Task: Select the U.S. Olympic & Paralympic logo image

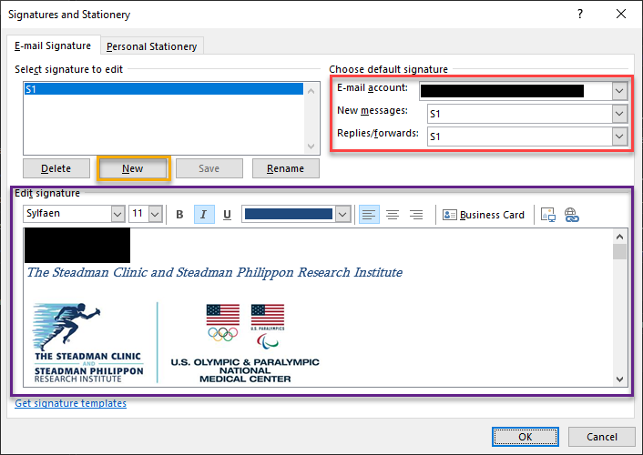Action: [245, 343]
